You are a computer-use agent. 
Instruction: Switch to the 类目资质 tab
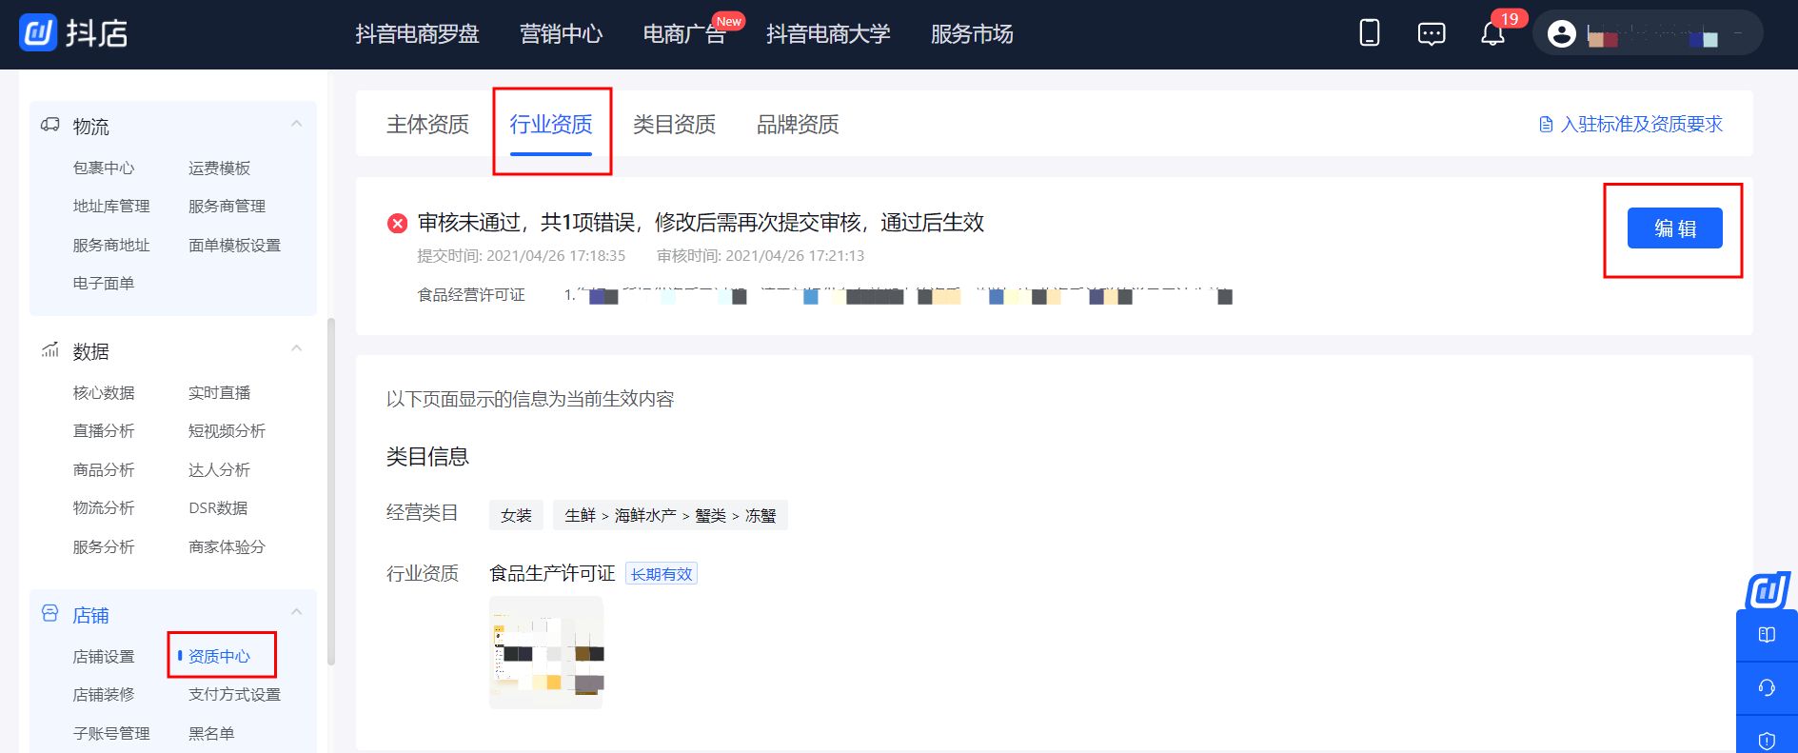674,125
